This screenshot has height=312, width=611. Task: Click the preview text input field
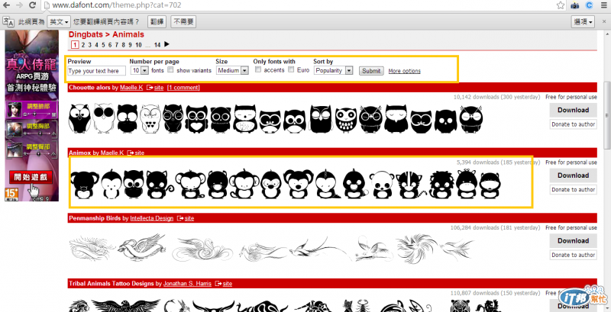coord(97,71)
